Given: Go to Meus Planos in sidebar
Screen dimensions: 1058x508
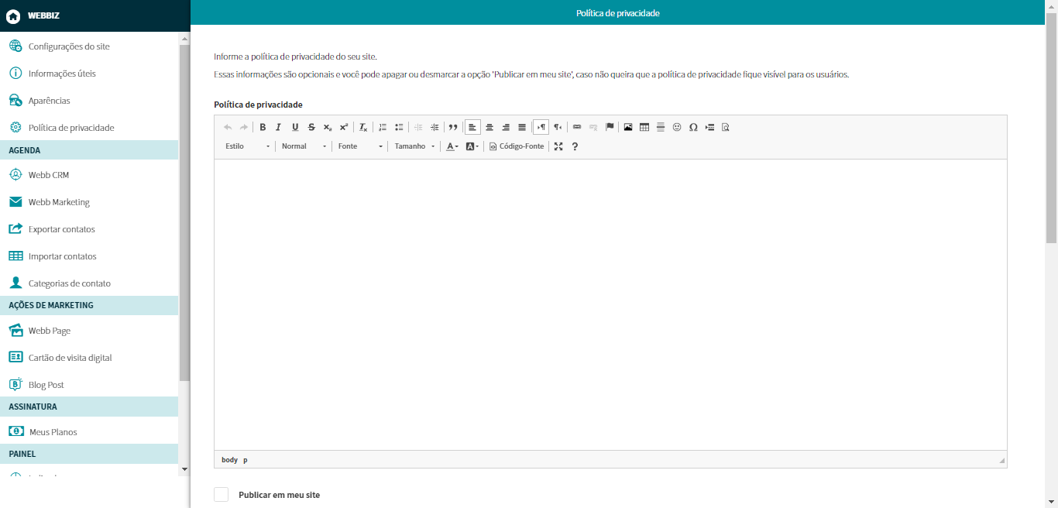Looking at the screenshot, I should pos(53,432).
